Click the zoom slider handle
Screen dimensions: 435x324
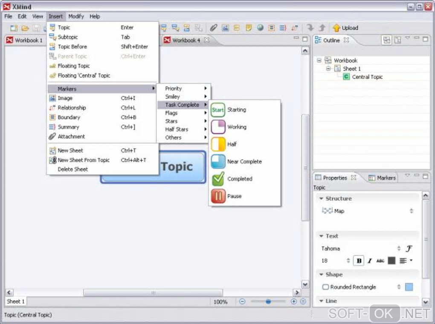268,301
